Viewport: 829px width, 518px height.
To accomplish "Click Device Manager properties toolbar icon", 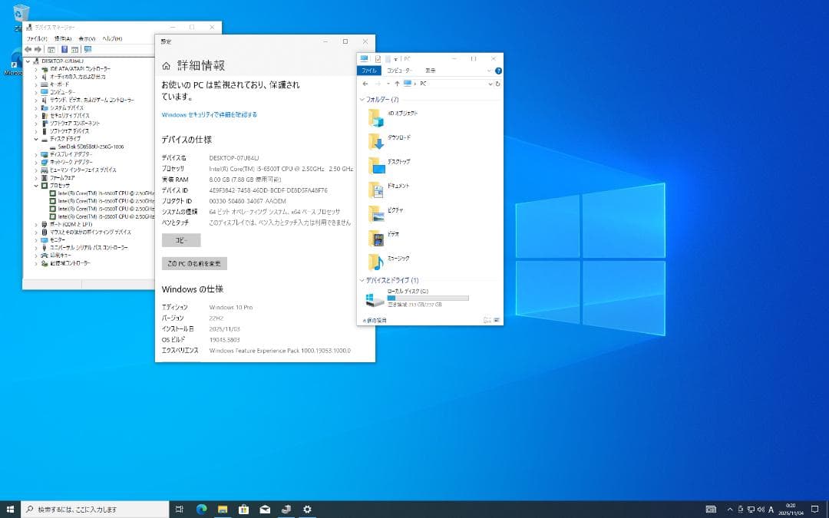I will pos(51,49).
